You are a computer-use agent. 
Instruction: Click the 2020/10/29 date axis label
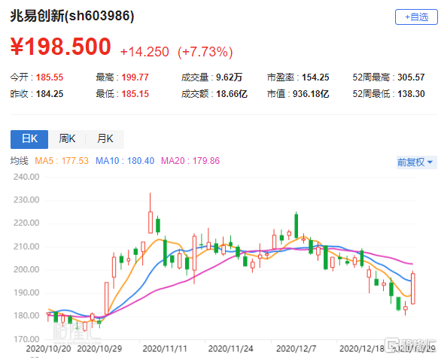pos(99,349)
